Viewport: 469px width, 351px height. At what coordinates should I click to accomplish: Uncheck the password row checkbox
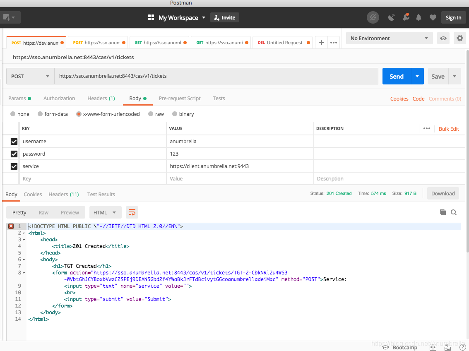point(14,154)
